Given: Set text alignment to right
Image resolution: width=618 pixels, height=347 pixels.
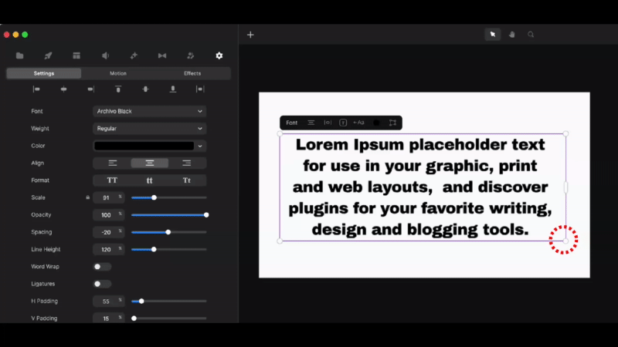Looking at the screenshot, I should click(187, 163).
